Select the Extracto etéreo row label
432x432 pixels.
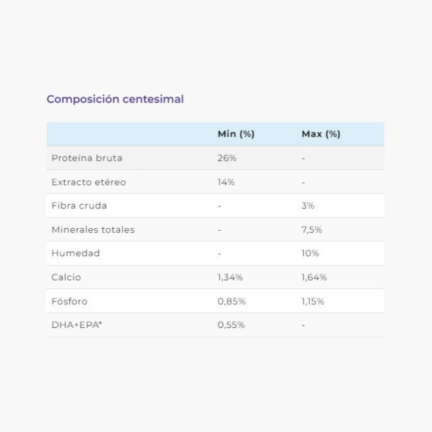88,182
